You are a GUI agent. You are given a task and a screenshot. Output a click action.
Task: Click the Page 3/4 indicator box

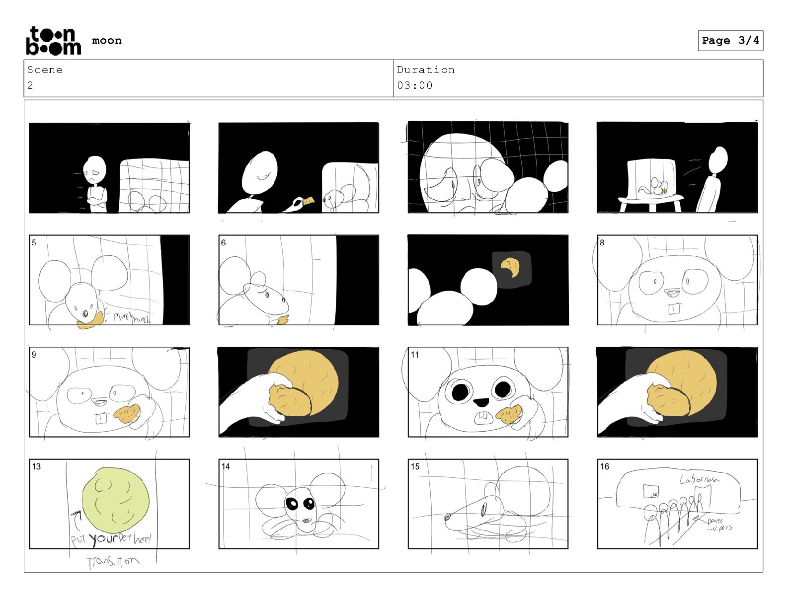[730, 41]
